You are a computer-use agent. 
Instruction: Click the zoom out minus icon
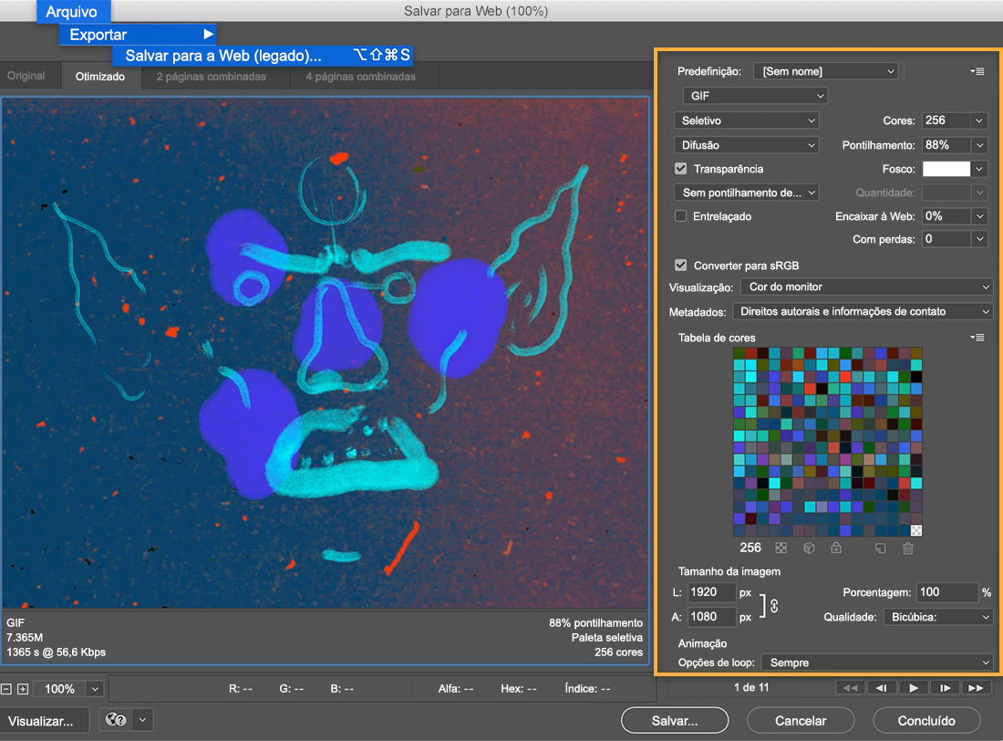pos(5,689)
